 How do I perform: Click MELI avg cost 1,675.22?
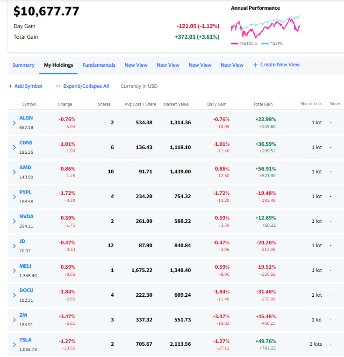click(142, 270)
